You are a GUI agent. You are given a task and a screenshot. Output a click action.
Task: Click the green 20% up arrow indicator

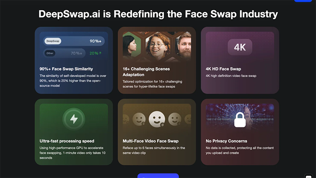click(x=96, y=53)
